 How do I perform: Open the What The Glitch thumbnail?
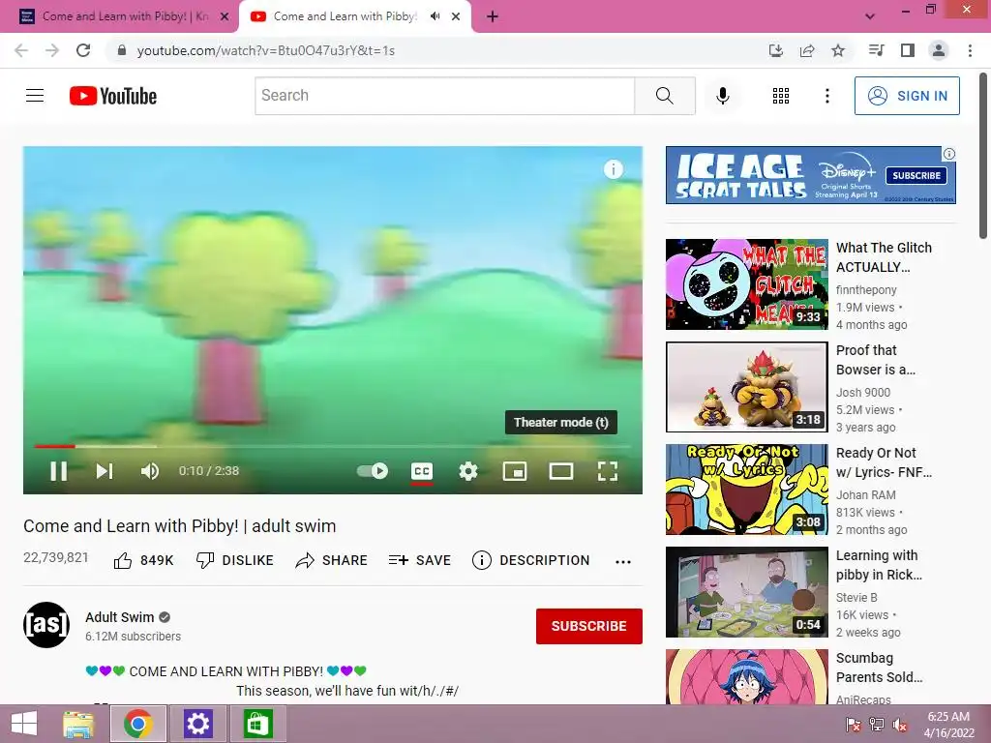coord(746,284)
